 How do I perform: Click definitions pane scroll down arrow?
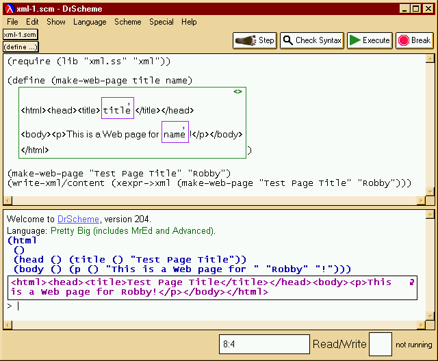[430, 191]
